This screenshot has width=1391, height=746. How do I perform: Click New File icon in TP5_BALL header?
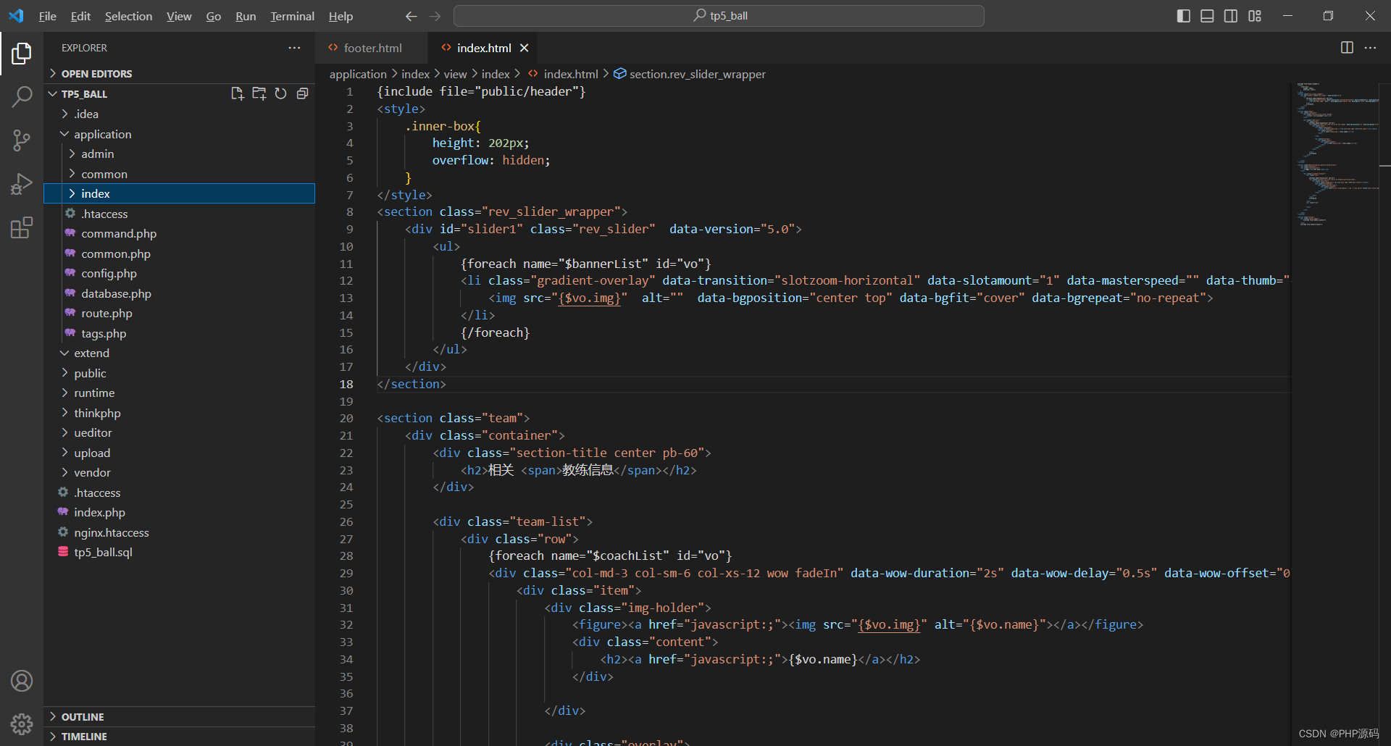pos(237,93)
